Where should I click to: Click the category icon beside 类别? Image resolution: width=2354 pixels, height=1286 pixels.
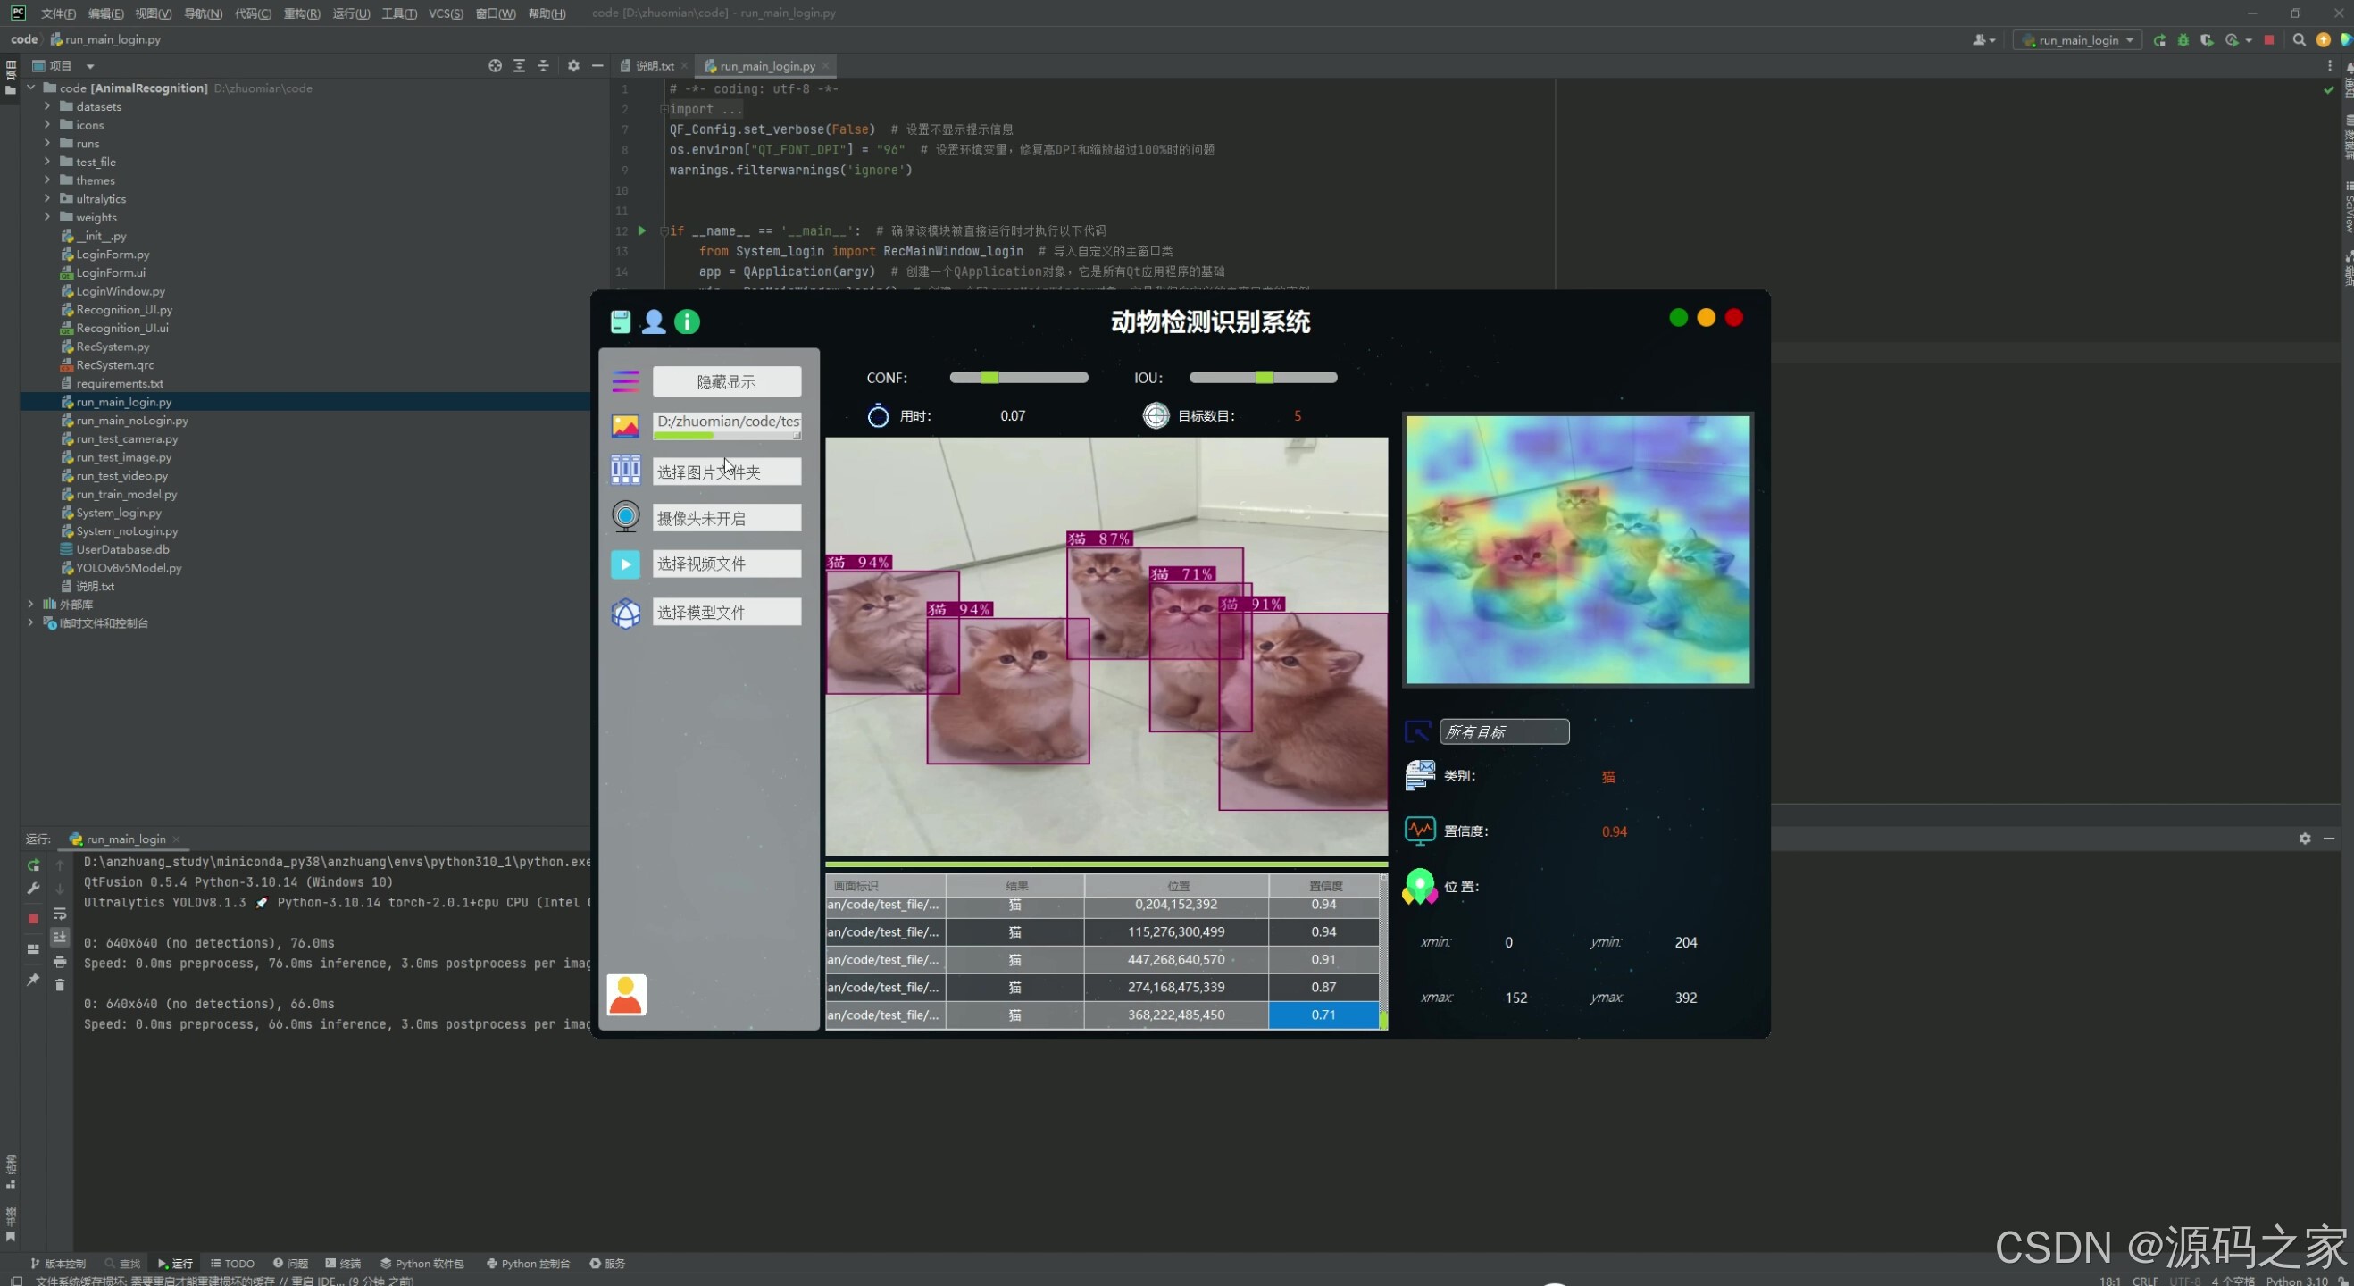[x=1419, y=776]
